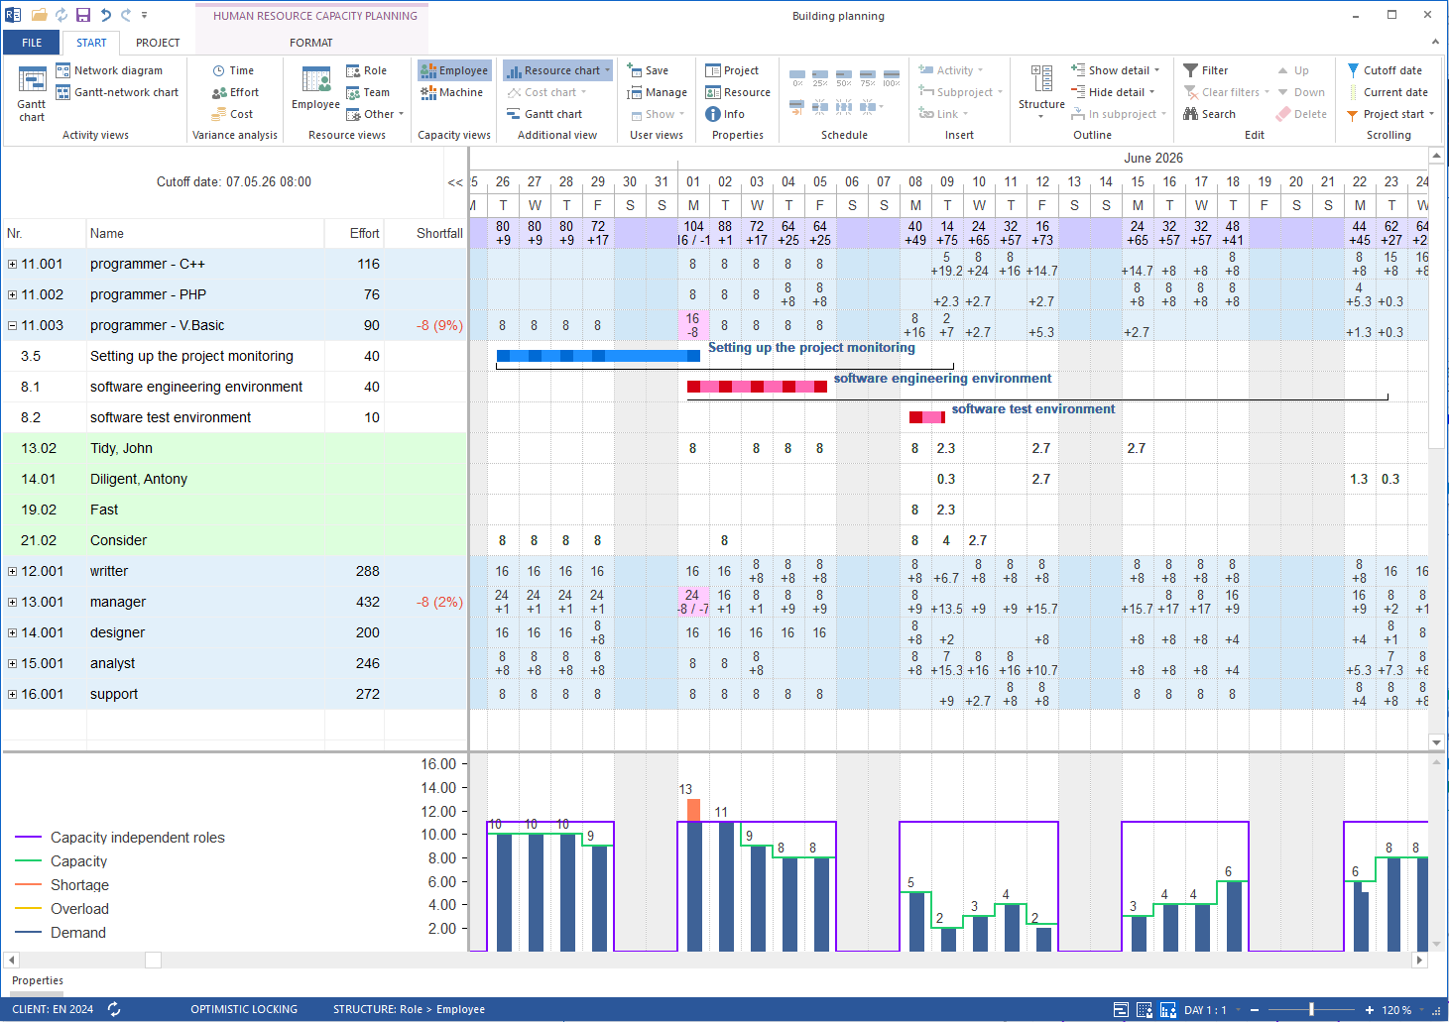Open Gantt-network chart view
This screenshot has height=1022, width=1449.
117,92
